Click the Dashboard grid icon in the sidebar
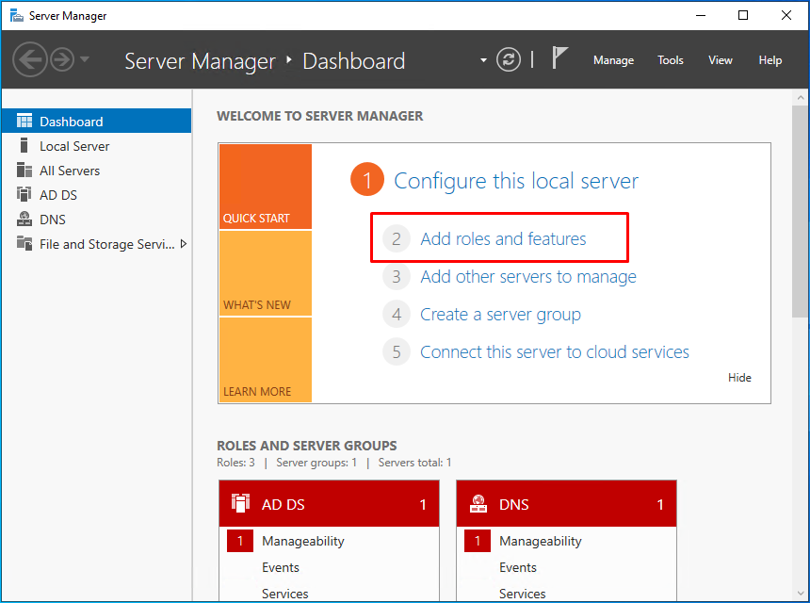 (x=24, y=121)
